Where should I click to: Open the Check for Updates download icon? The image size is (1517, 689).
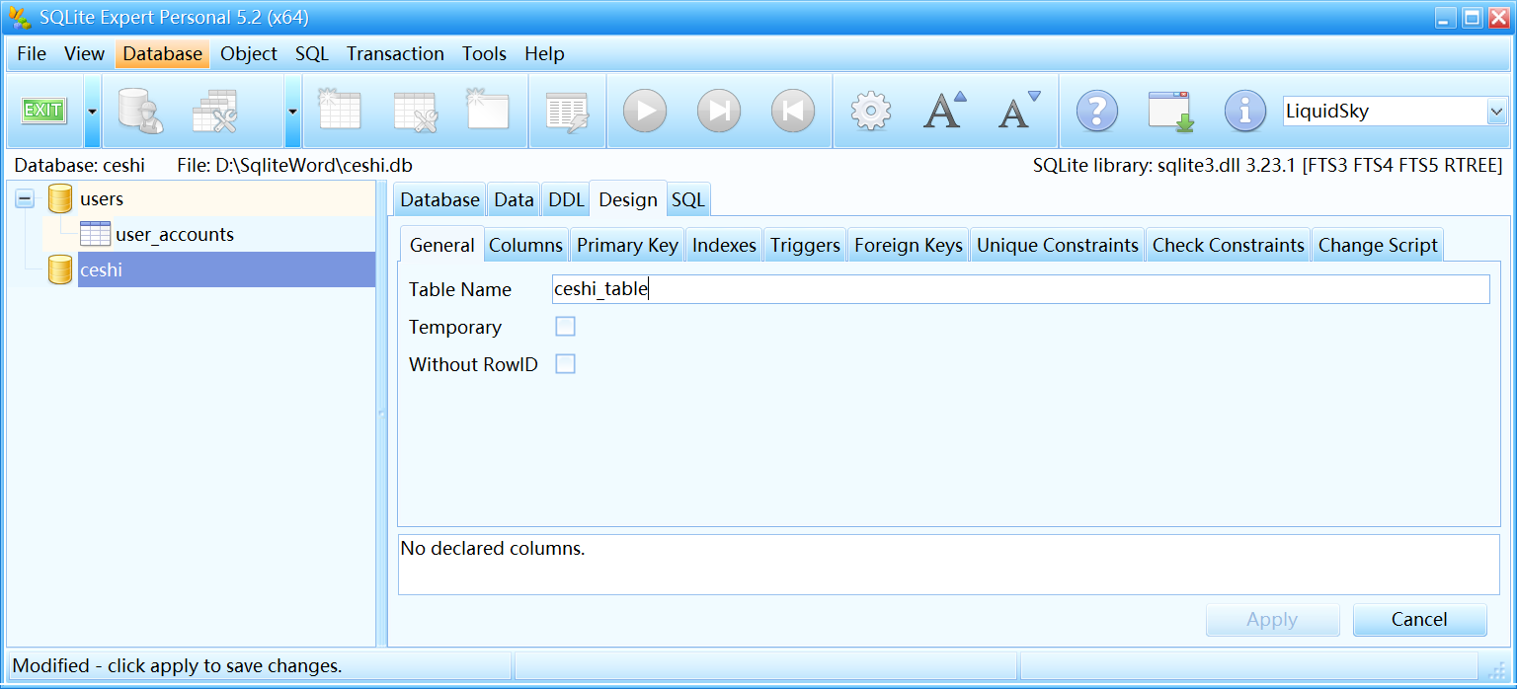pos(1170,111)
